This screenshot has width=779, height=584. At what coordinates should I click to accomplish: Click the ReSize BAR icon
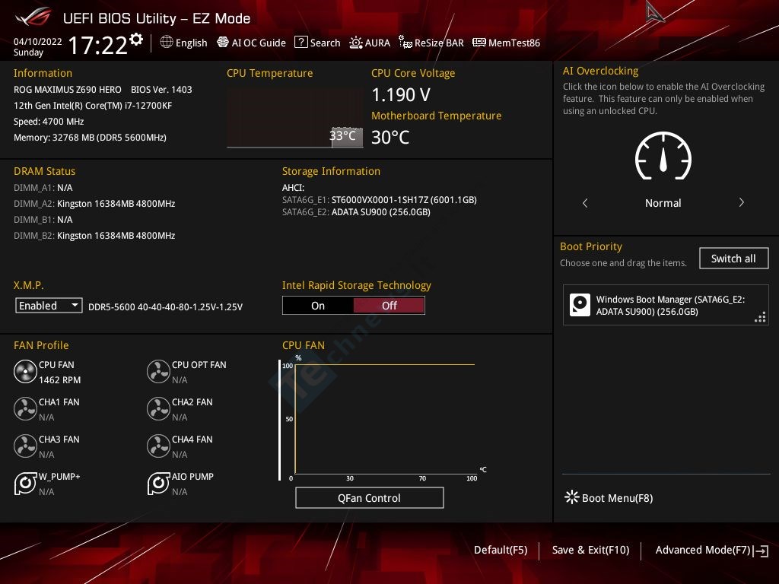[405, 43]
